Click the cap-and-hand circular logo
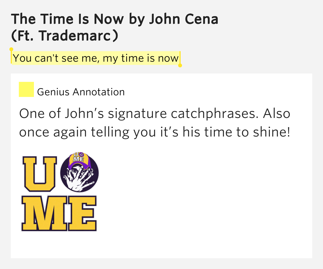323x269 pixels. [x=79, y=172]
